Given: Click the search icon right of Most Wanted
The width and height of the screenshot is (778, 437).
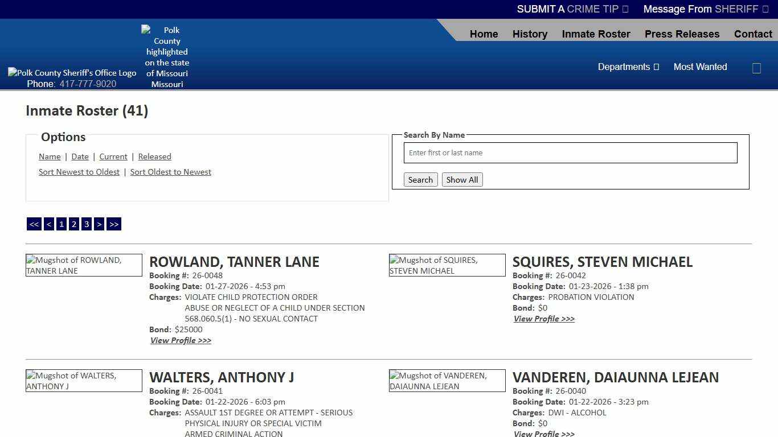Looking at the screenshot, I should [x=756, y=68].
